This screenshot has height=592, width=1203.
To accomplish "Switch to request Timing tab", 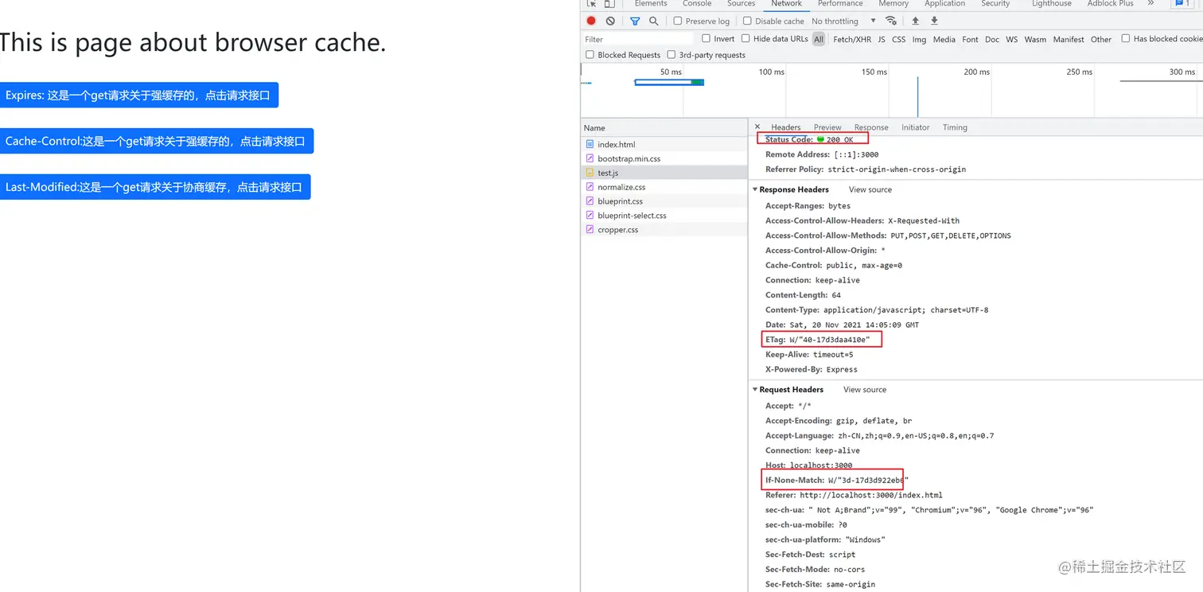I will [x=955, y=127].
